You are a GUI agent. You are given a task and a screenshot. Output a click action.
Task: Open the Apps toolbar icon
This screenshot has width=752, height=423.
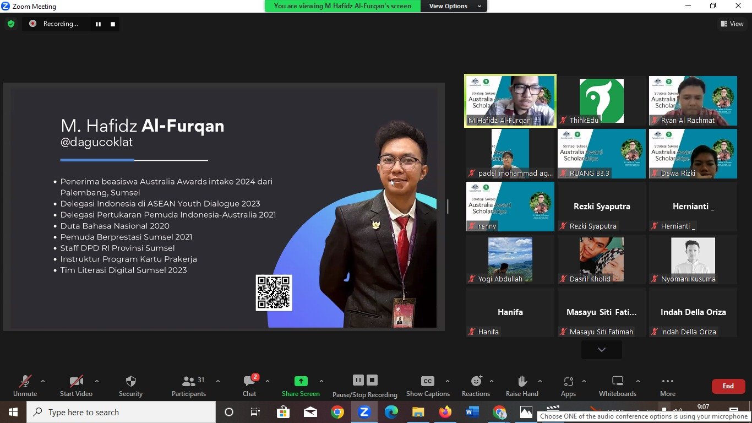(x=568, y=382)
